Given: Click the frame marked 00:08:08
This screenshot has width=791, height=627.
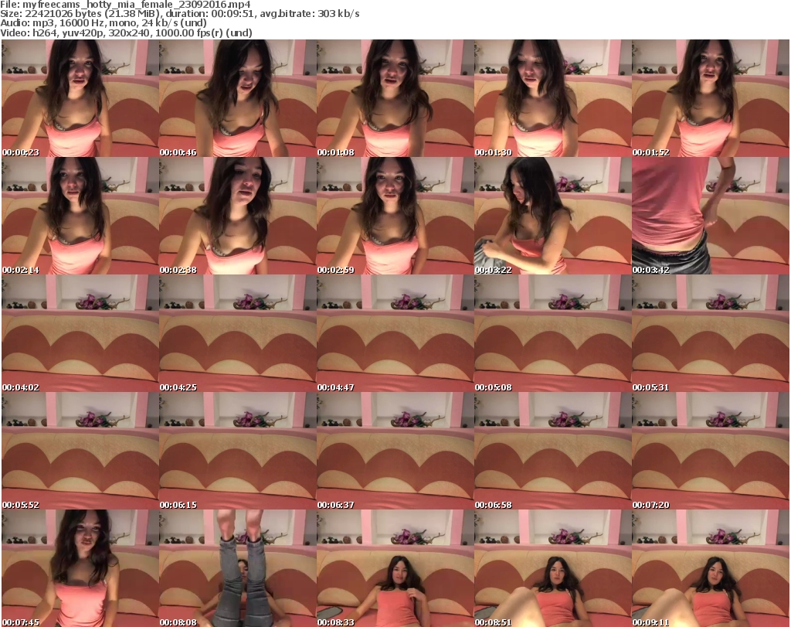Looking at the screenshot, I should click(238, 568).
